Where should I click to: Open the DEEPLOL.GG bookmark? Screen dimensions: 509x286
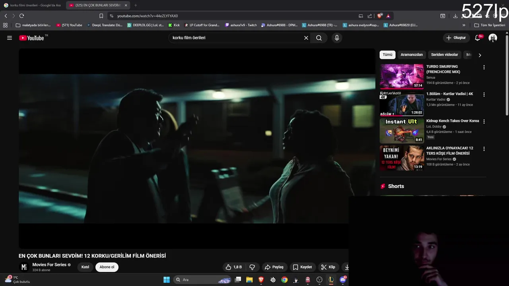[146, 25]
